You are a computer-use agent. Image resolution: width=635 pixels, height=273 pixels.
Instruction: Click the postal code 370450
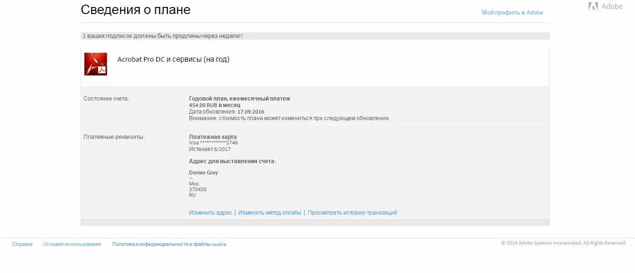pos(198,189)
